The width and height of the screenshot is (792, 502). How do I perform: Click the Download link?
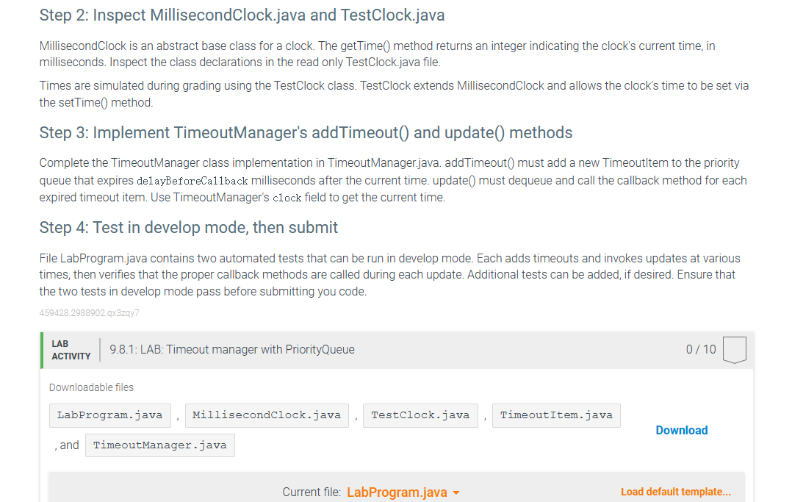[x=681, y=430]
